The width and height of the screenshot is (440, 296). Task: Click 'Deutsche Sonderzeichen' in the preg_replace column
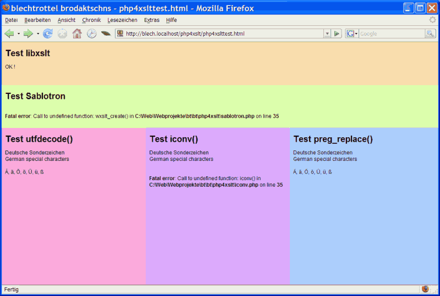323,153
